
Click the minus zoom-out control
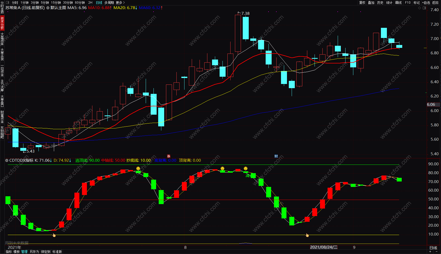[437, 252]
